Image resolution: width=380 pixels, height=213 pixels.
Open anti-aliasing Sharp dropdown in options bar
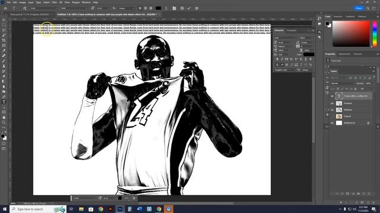click(126, 8)
